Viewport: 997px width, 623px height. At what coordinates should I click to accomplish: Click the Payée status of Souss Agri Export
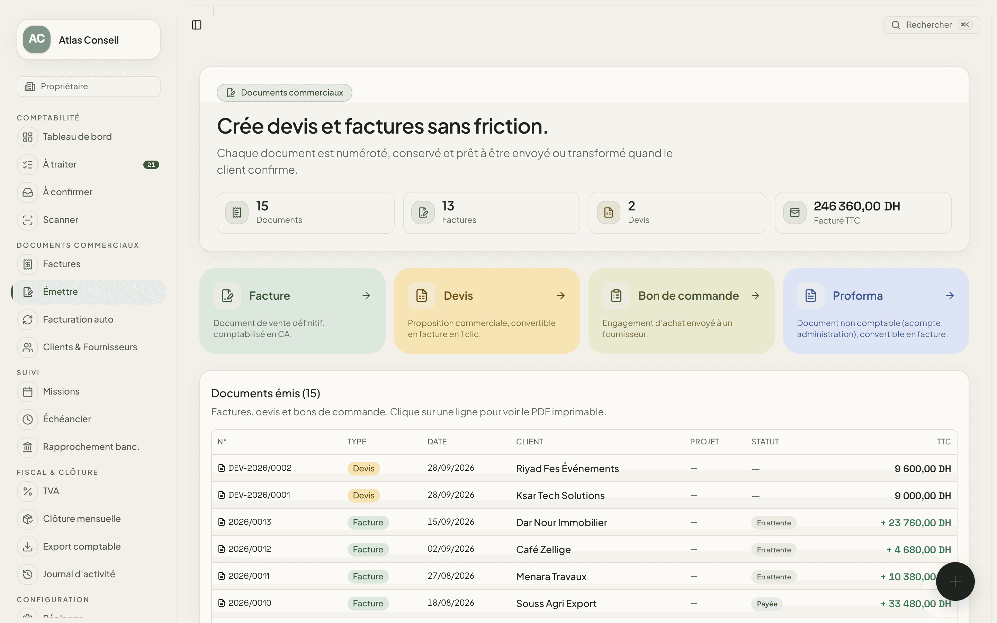pyautogui.click(x=767, y=604)
